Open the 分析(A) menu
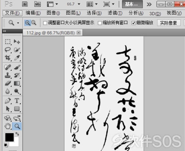185x151 pixels. point(136,13)
